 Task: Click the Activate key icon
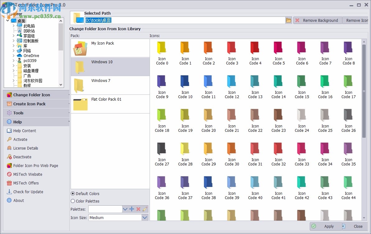[x=10, y=139]
